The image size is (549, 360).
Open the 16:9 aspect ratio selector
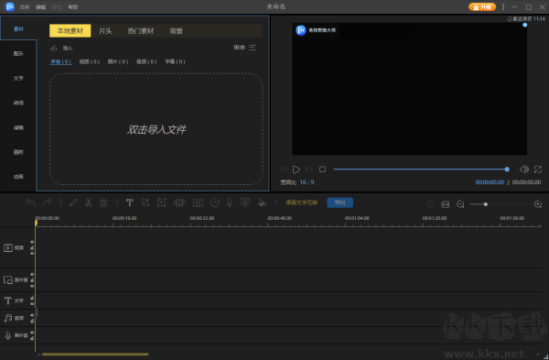(307, 182)
